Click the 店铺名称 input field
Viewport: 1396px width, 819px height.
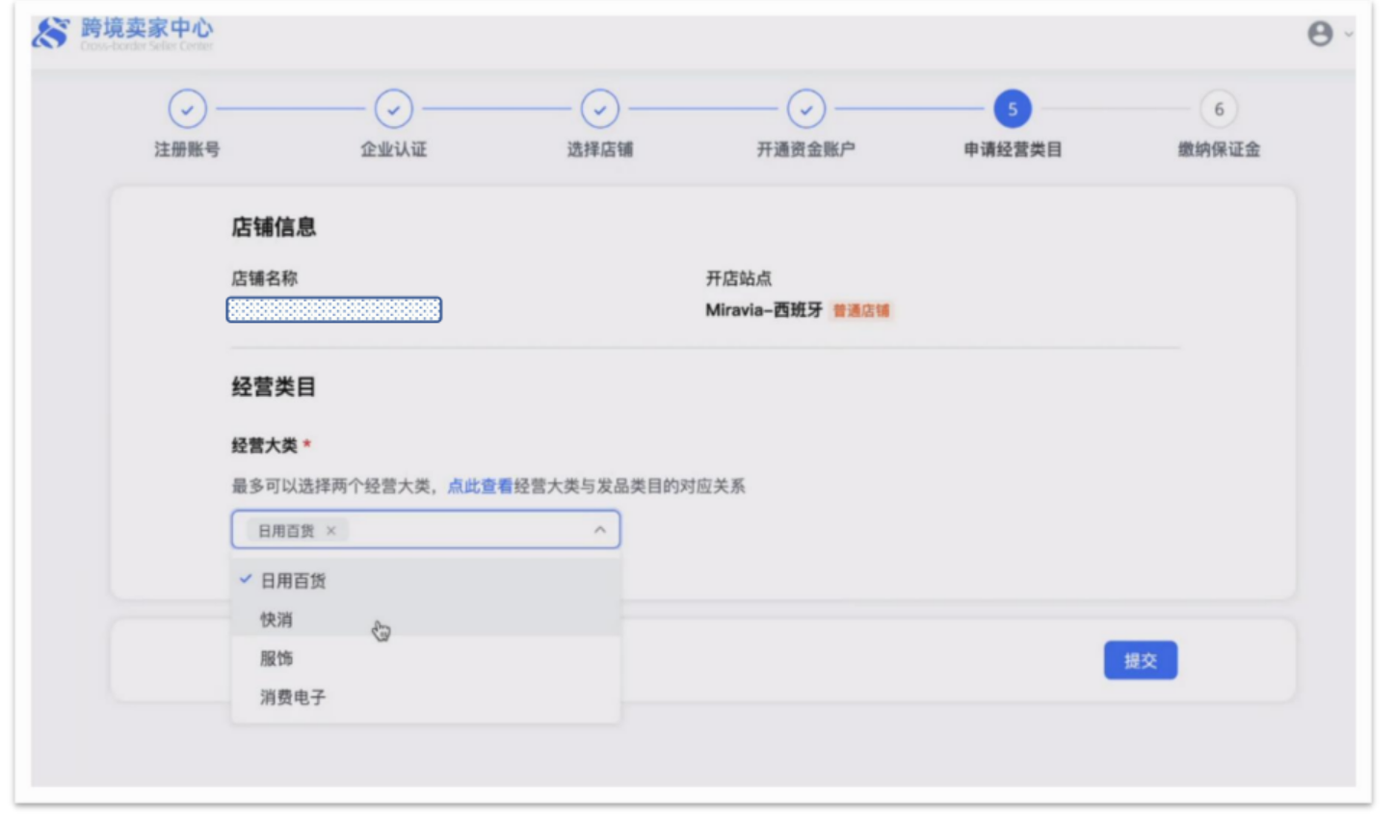tap(334, 310)
